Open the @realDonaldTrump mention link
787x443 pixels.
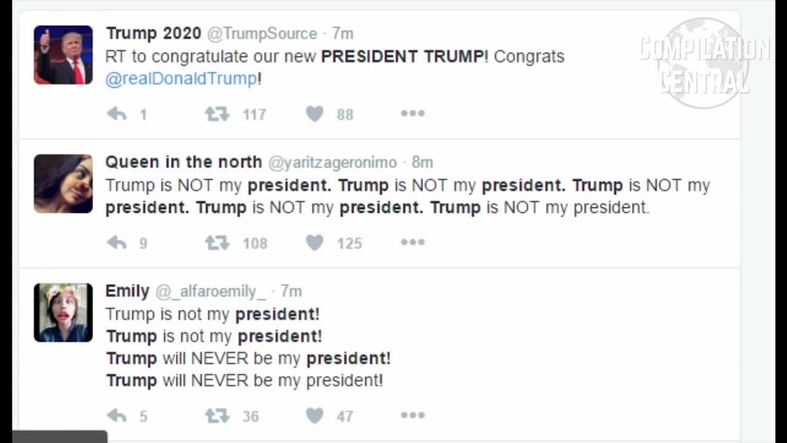(x=181, y=79)
